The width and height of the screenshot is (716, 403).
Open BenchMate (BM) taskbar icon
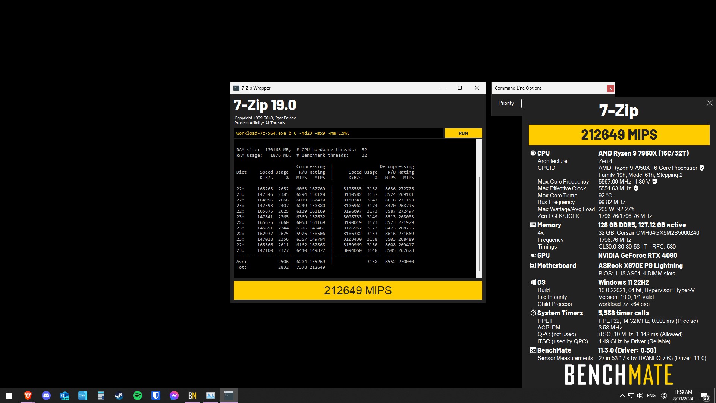pyautogui.click(x=192, y=396)
